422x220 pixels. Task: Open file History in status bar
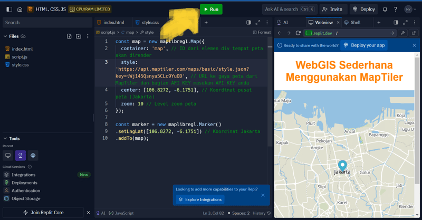click(x=262, y=213)
